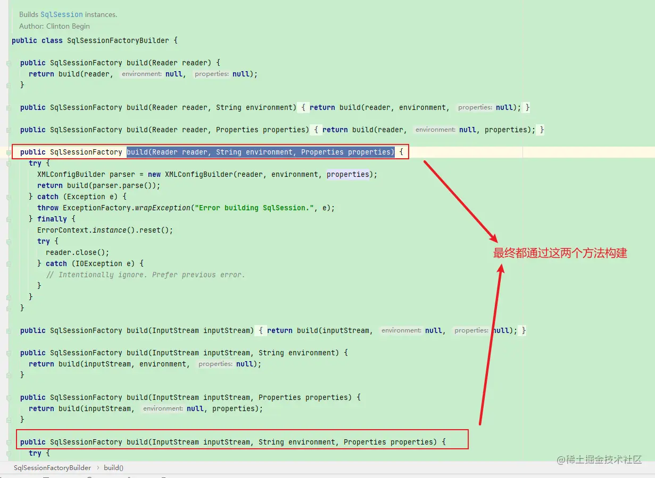Click 'environment:' hint in 'return build(inputStream, environment: null, properties)'

163,408
